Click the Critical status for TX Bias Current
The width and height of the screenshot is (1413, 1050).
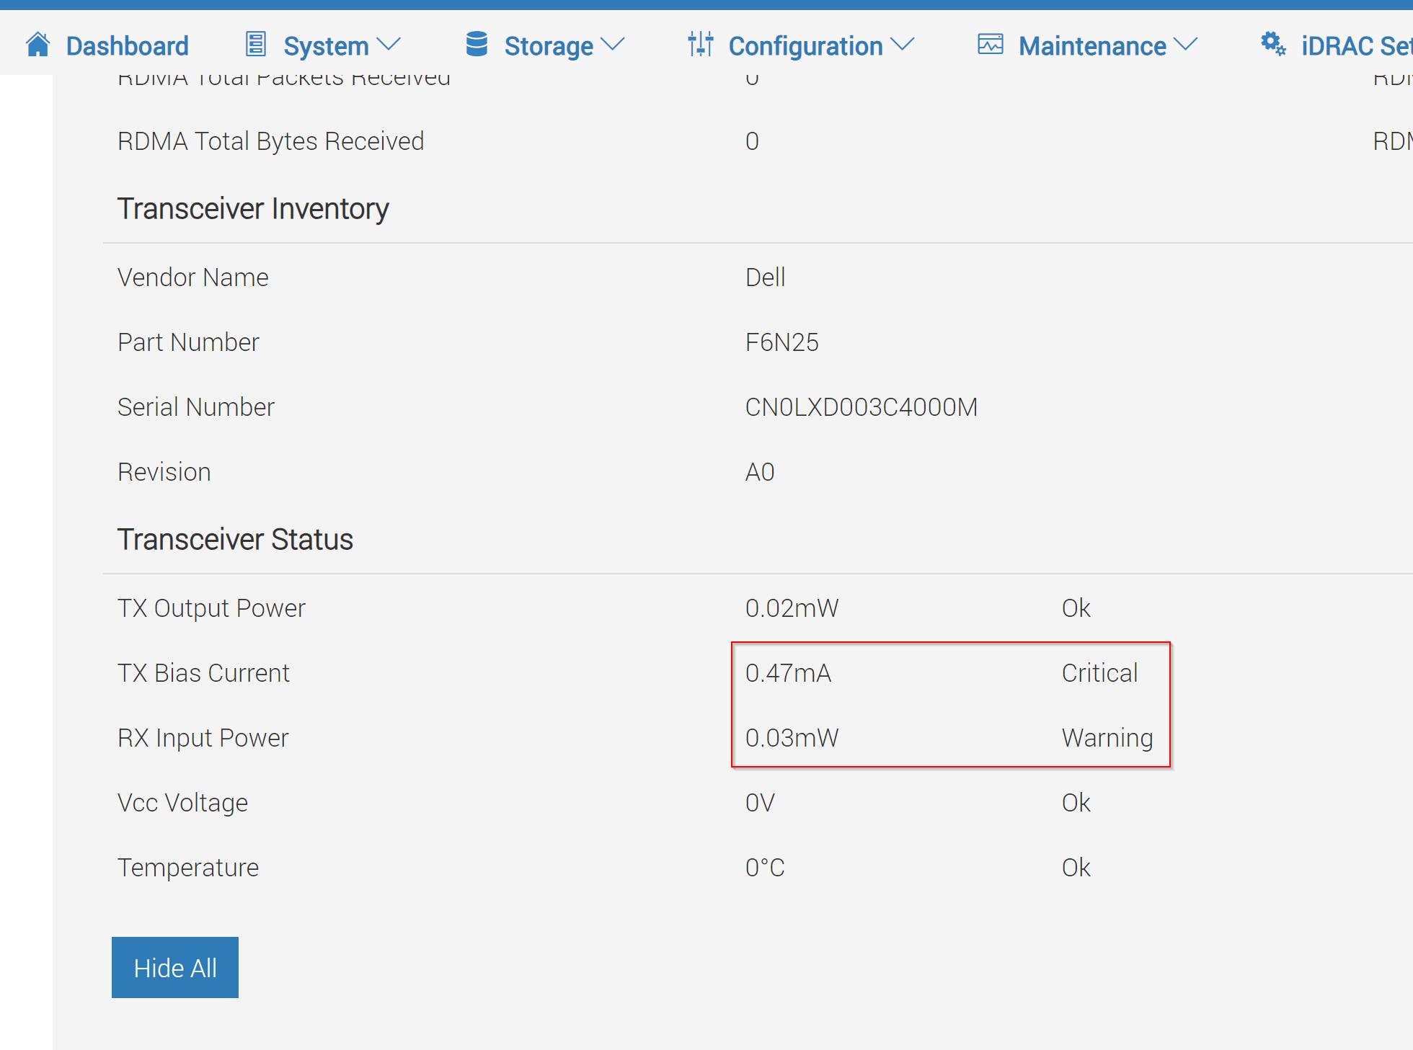point(1099,673)
